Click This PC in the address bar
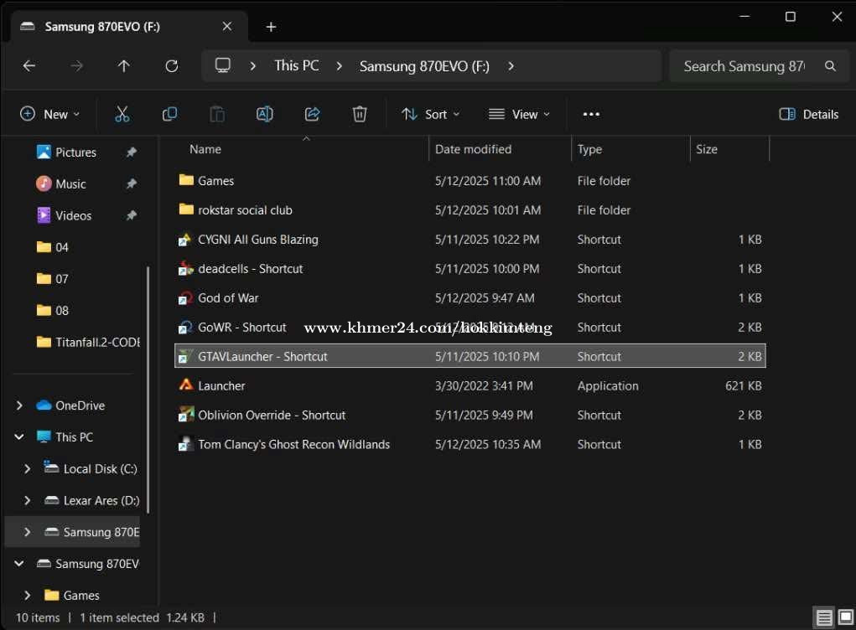 pyautogui.click(x=297, y=66)
